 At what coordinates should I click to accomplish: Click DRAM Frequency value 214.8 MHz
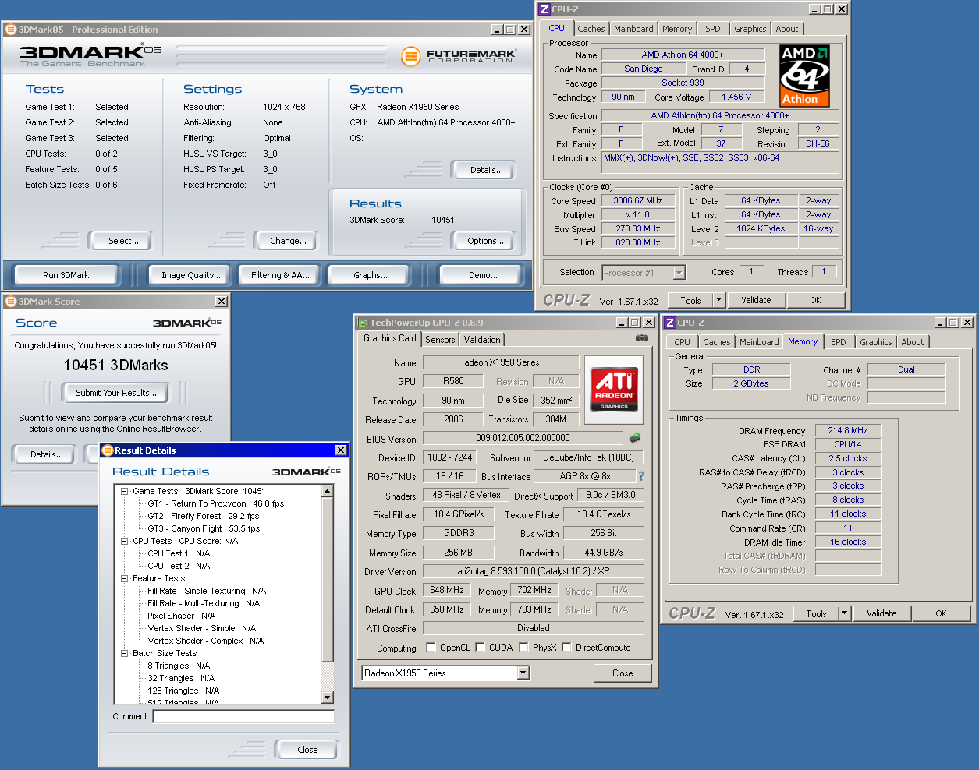(848, 430)
